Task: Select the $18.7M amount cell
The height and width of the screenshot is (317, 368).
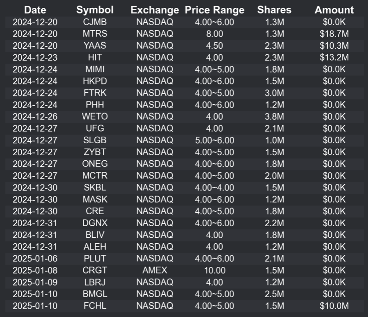Action: [334, 34]
